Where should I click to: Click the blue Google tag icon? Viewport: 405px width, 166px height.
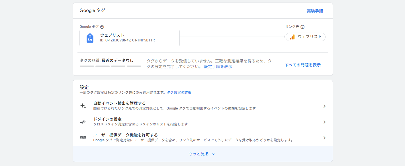(90, 38)
